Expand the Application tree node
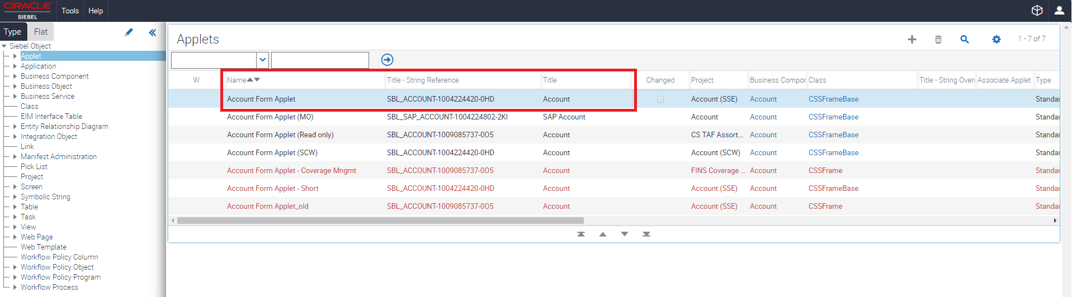 [15, 66]
